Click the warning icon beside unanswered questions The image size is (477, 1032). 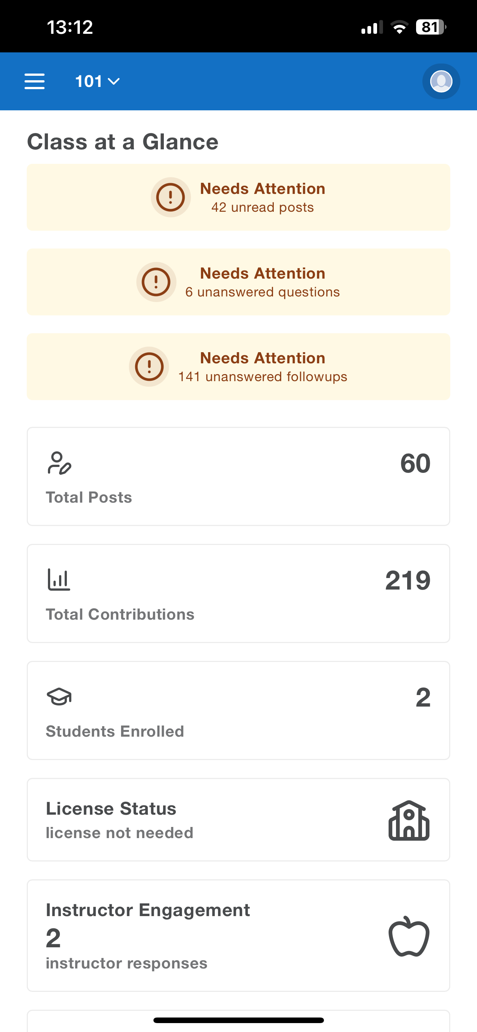pyautogui.click(x=156, y=282)
